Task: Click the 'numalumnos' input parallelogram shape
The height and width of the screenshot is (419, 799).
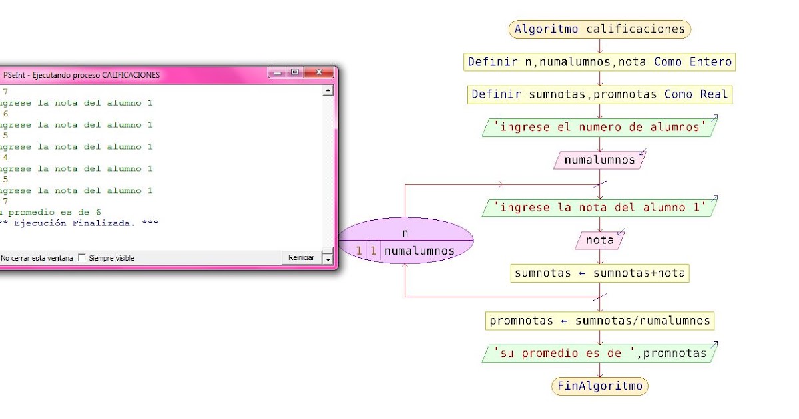Action: tap(599, 160)
